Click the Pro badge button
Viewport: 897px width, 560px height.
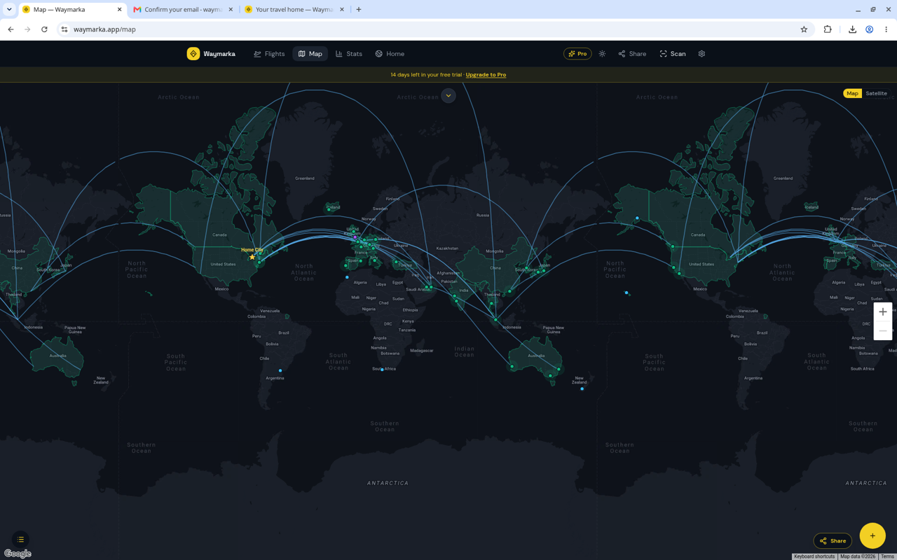tap(577, 54)
